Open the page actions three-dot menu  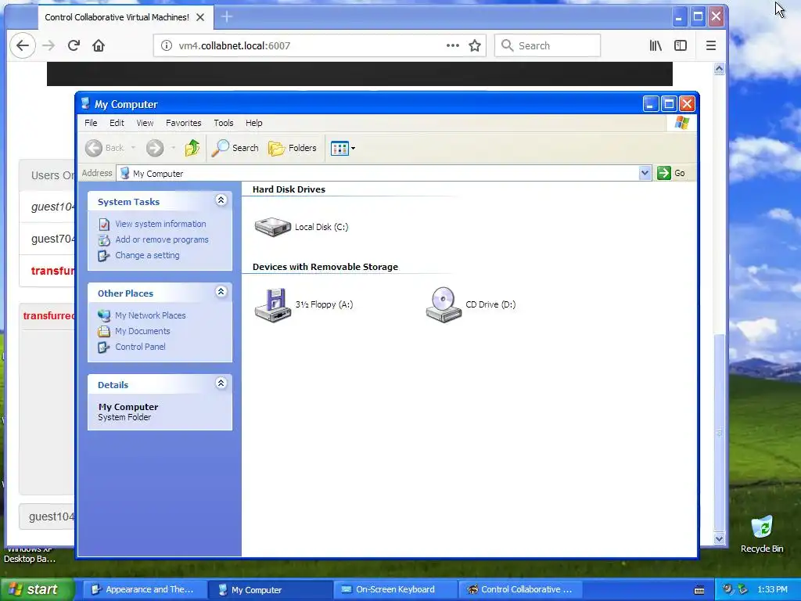coord(453,45)
